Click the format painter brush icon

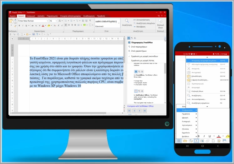(x=15, y=26)
